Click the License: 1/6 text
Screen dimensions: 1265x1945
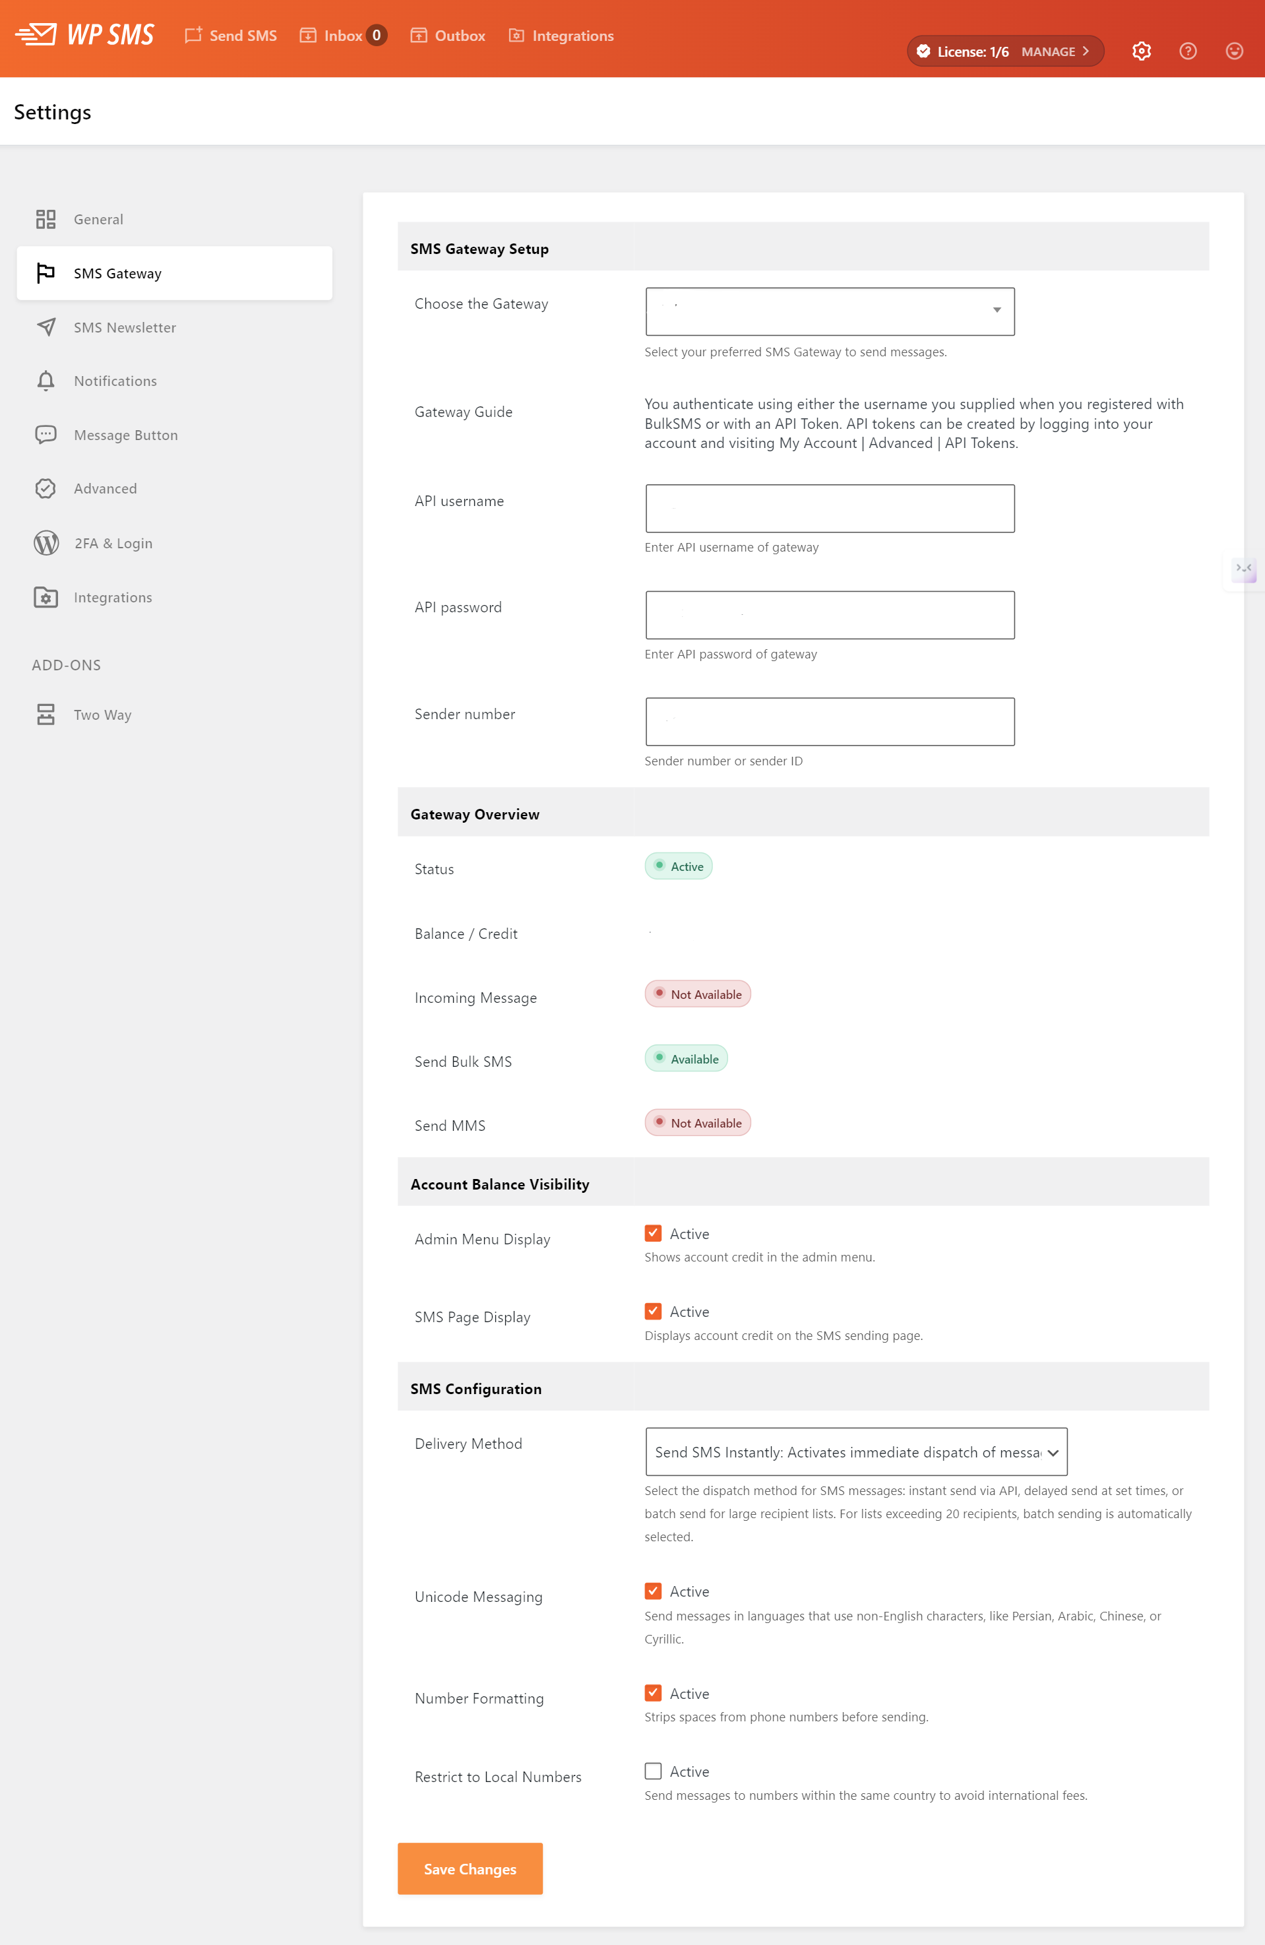tap(972, 51)
